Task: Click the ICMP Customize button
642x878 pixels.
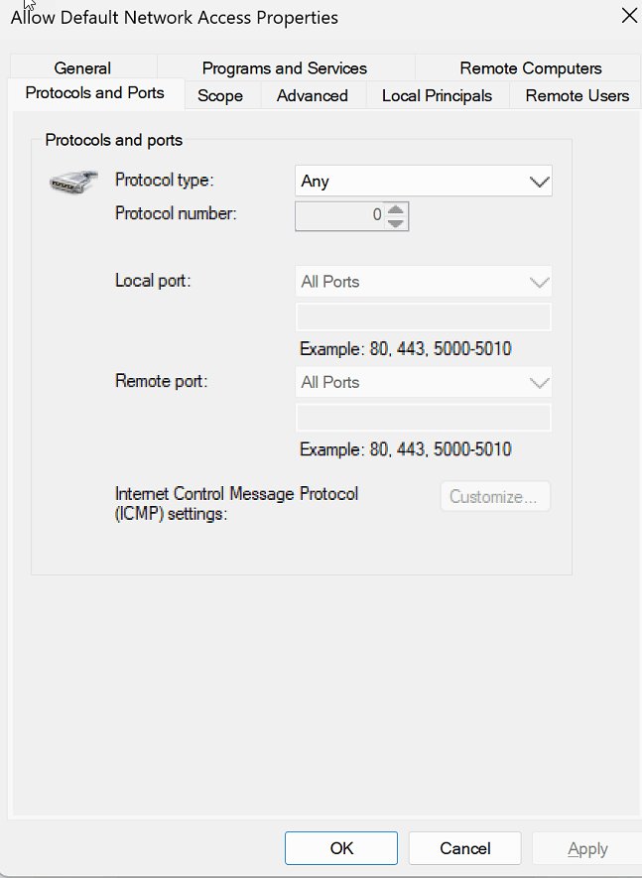Action: [495, 496]
